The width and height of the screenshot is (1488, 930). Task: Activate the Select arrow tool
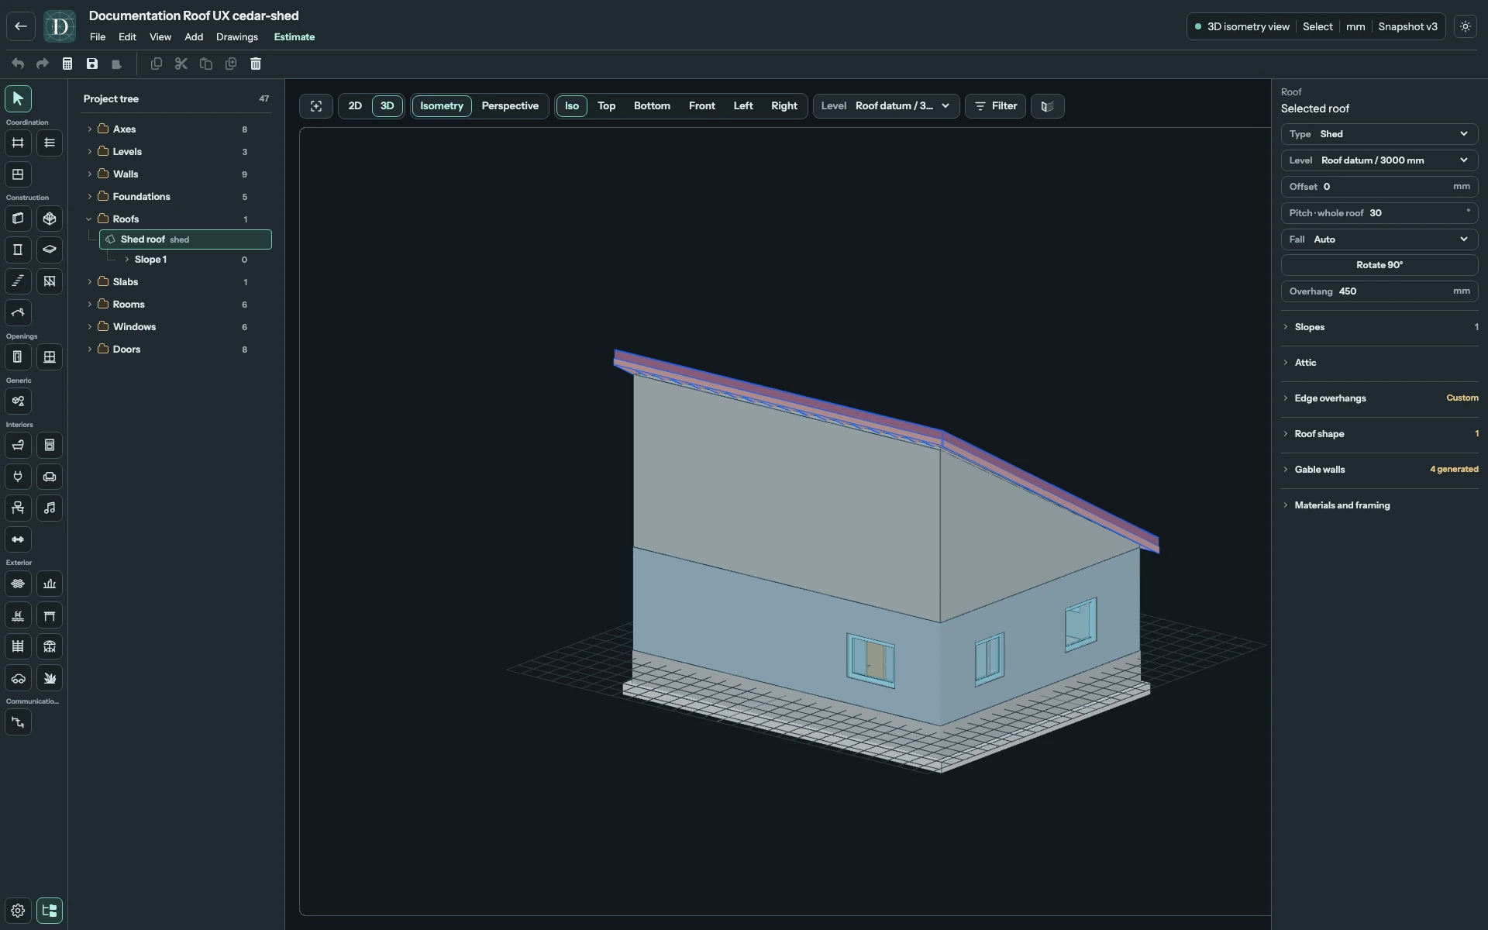(18, 98)
